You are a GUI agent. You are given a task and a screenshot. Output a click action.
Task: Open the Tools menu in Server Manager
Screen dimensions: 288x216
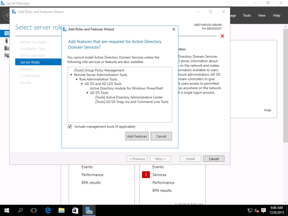click(247, 15)
